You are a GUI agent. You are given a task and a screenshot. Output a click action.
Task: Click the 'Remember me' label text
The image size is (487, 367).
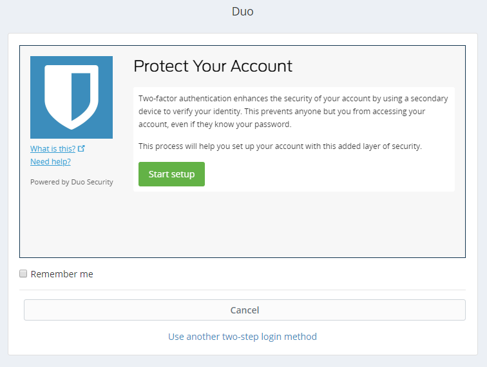click(62, 274)
